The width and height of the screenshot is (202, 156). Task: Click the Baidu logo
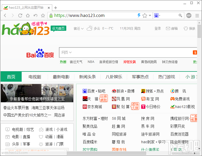pyautogui.click(x=40, y=53)
